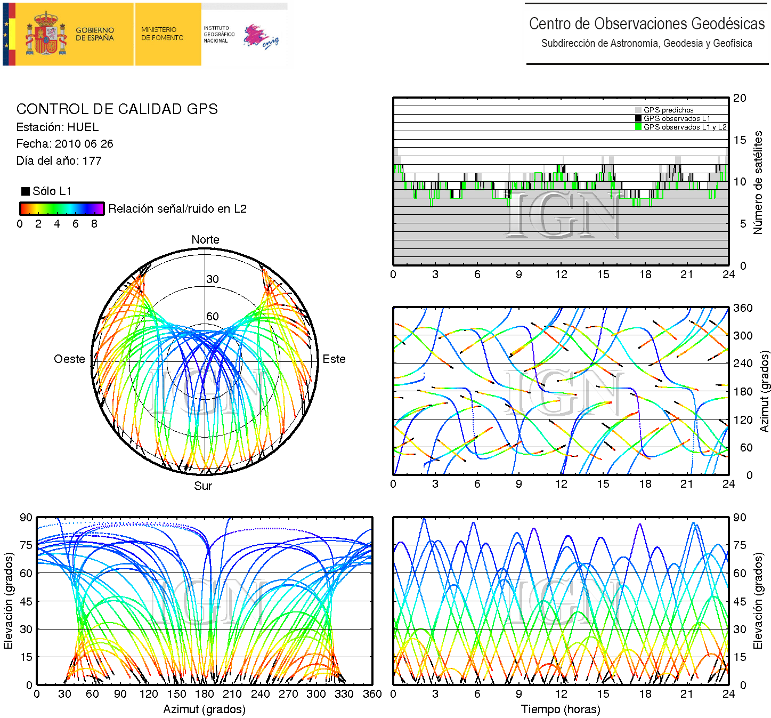Select the gray GPS predichos legend marker

click(x=638, y=110)
